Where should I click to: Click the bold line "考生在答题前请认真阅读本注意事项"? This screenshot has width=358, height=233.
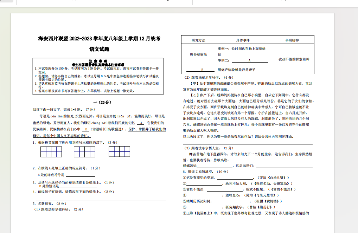click(98, 65)
